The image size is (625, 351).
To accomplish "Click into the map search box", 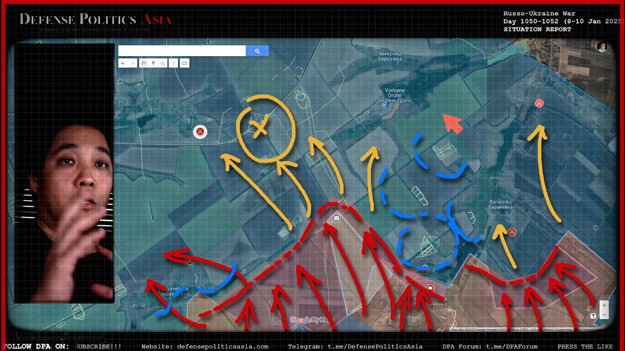I will pos(182,51).
